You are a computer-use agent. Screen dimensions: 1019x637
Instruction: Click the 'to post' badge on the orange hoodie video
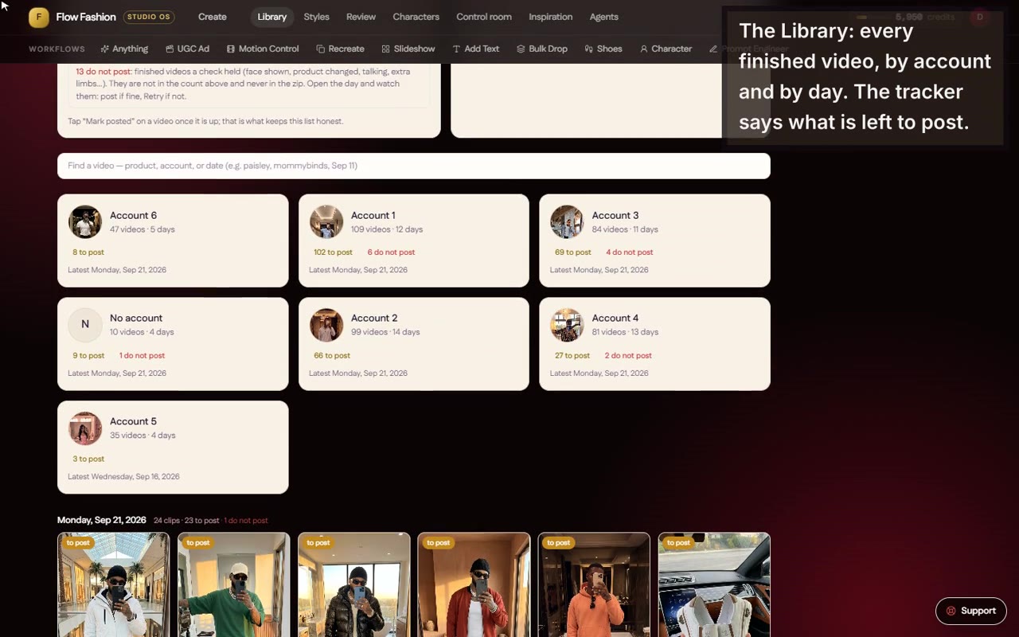click(558, 543)
